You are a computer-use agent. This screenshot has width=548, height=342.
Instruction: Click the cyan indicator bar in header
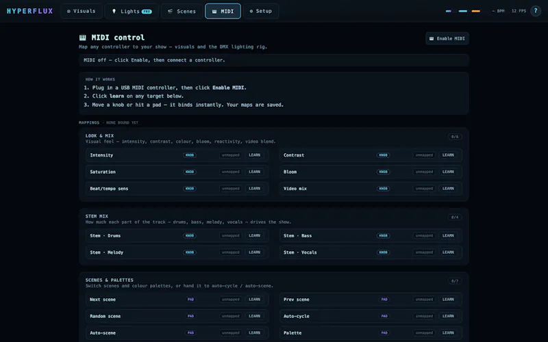tap(463, 11)
